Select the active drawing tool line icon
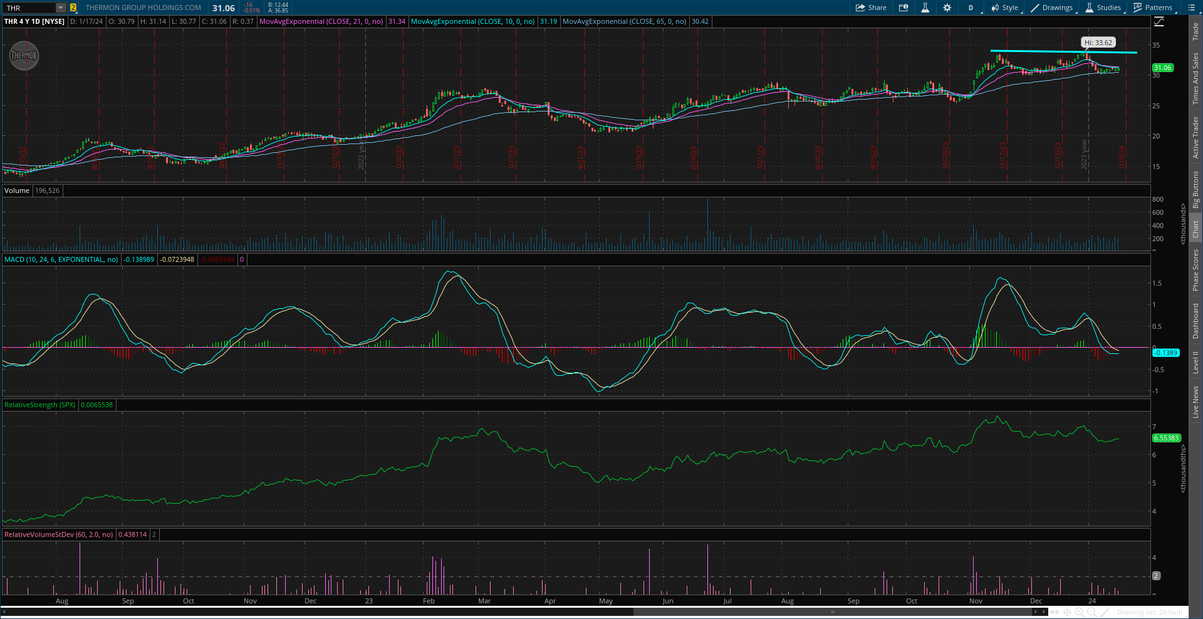 (x=1105, y=612)
